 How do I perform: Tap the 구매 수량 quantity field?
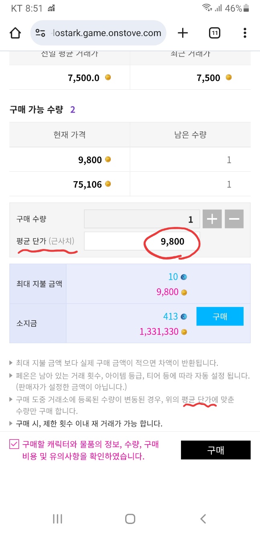[142, 219]
